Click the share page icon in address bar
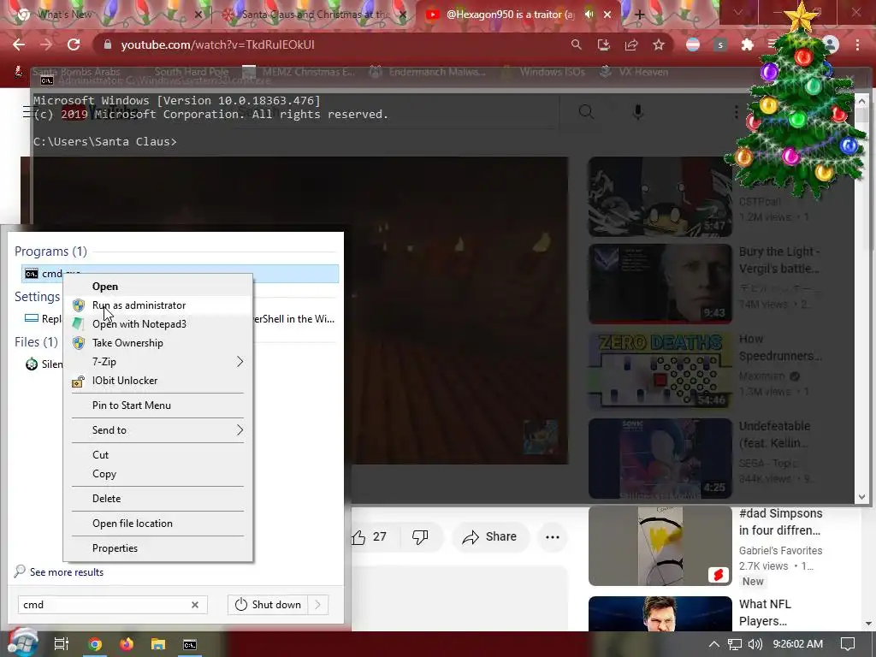876x657 pixels. click(x=631, y=44)
